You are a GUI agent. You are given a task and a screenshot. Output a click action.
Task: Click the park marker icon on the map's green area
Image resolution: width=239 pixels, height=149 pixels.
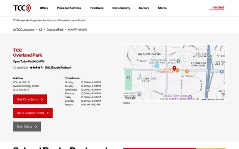[128, 77]
